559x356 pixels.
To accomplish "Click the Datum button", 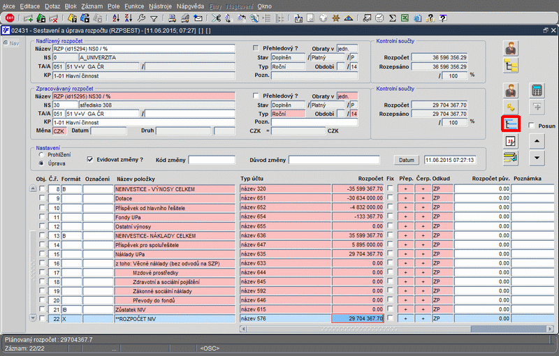I will pyautogui.click(x=407, y=160).
